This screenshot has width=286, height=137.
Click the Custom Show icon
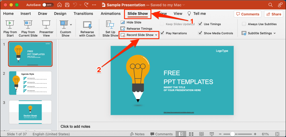[x=64, y=25]
